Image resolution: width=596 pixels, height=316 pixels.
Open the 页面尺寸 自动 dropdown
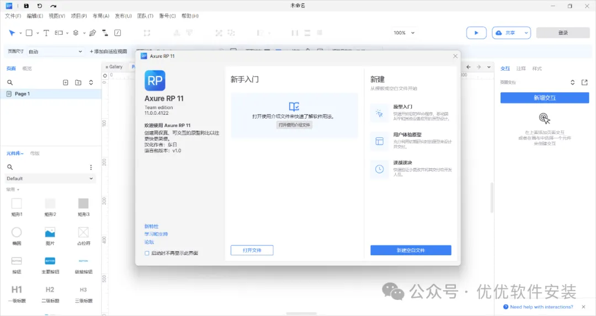pyautogui.click(x=55, y=51)
